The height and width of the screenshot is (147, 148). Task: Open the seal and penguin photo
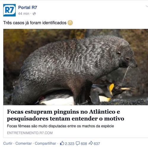click(x=75, y=67)
